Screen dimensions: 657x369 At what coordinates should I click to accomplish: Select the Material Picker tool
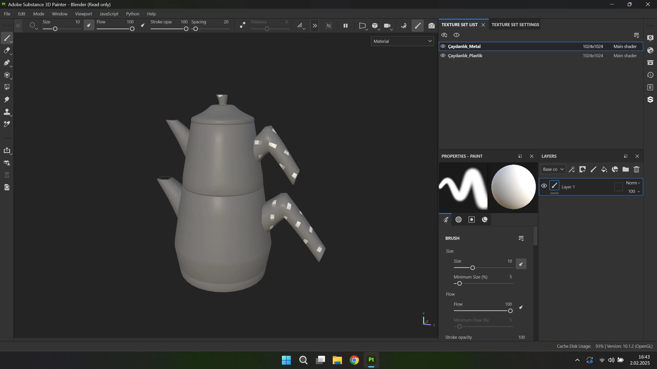pos(7,124)
